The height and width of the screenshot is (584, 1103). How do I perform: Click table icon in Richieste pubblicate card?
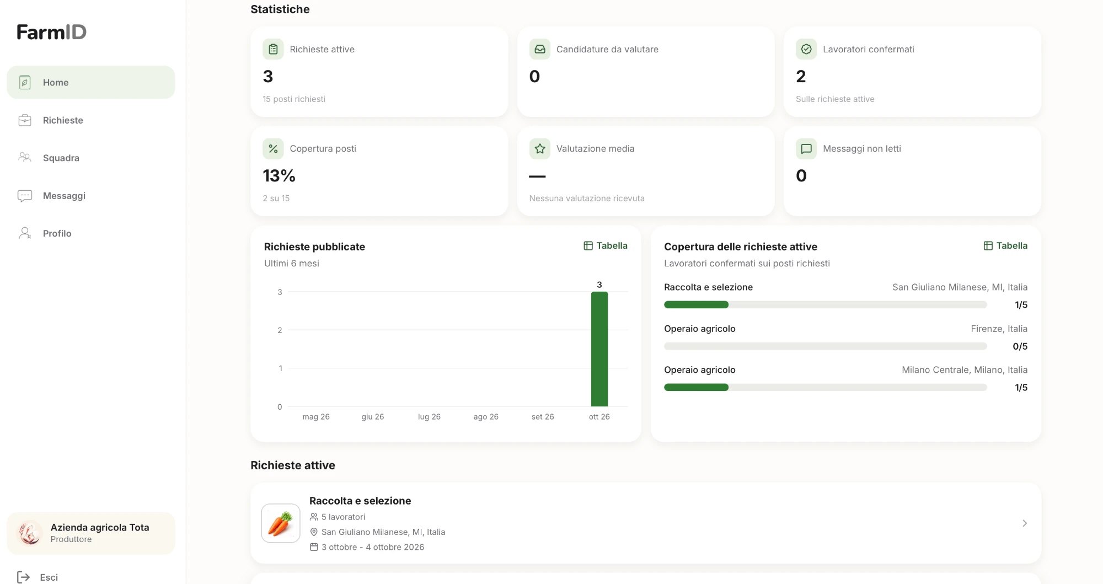click(x=588, y=246)
